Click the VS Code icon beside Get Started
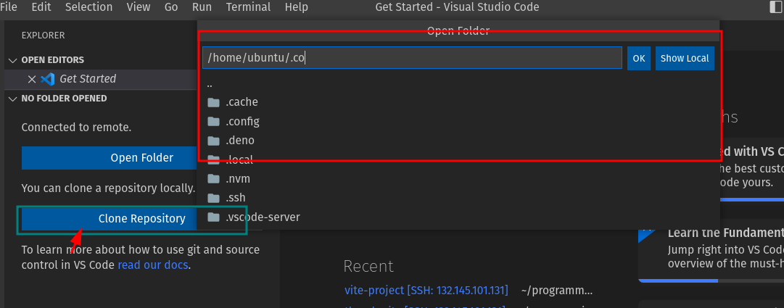The height and width of the screenshot is (308, 784). click(47, 79)
